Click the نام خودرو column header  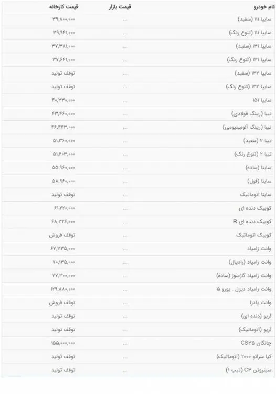point(264,7)
